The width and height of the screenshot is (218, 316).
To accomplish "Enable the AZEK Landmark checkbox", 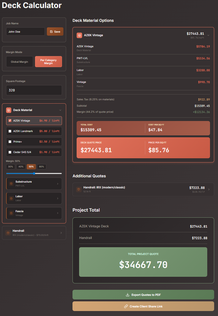I will click(10, 131).
